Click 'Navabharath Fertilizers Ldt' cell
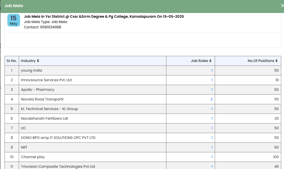The width and height of the screenshot is (284, 169). pos(93,118)
